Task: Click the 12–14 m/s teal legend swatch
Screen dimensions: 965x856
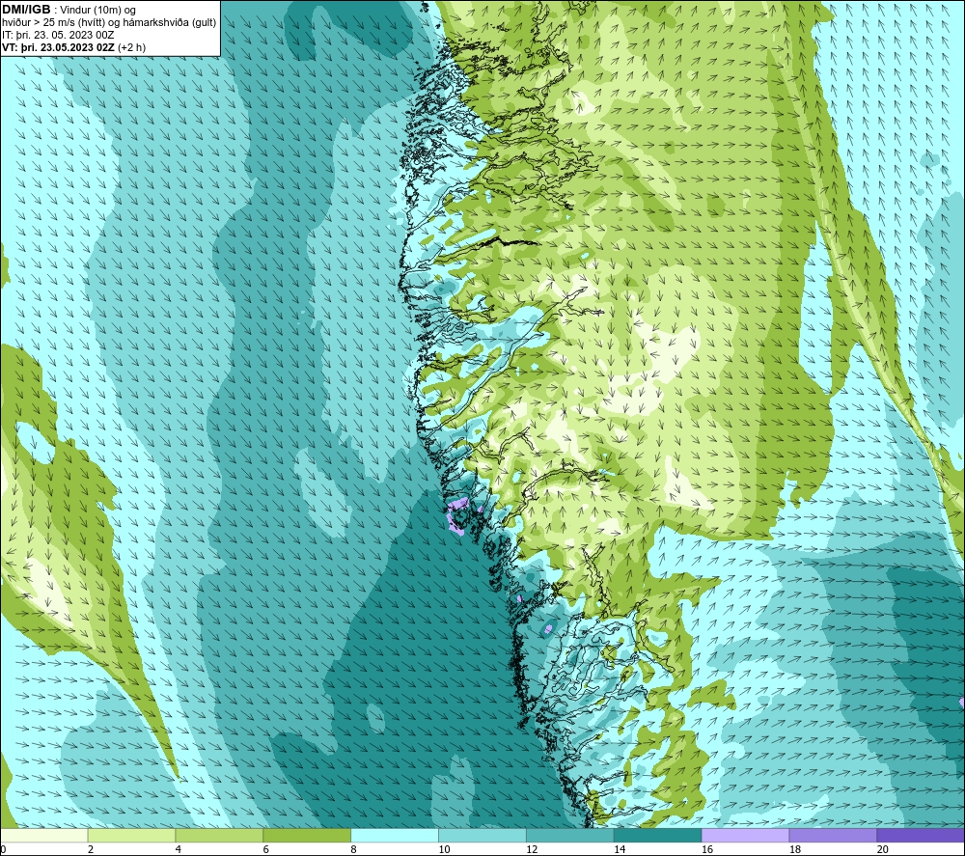Action: point(570,835)
